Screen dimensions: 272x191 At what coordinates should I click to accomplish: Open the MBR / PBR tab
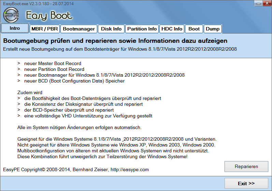[x=45, y=29]
